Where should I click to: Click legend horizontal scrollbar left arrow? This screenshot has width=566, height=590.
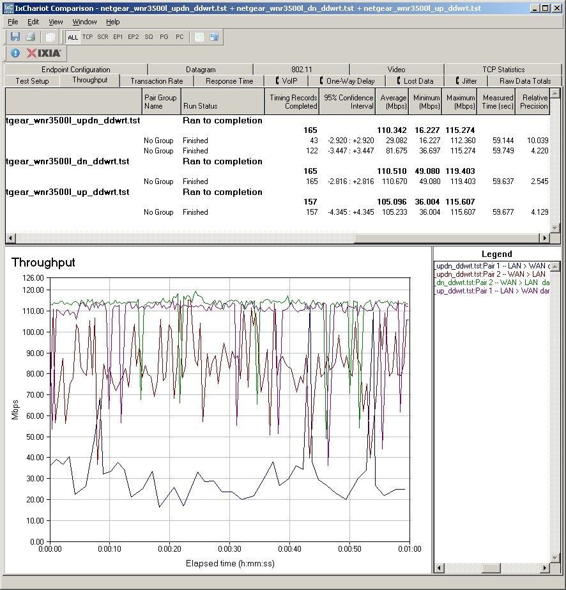pos(439,568)
